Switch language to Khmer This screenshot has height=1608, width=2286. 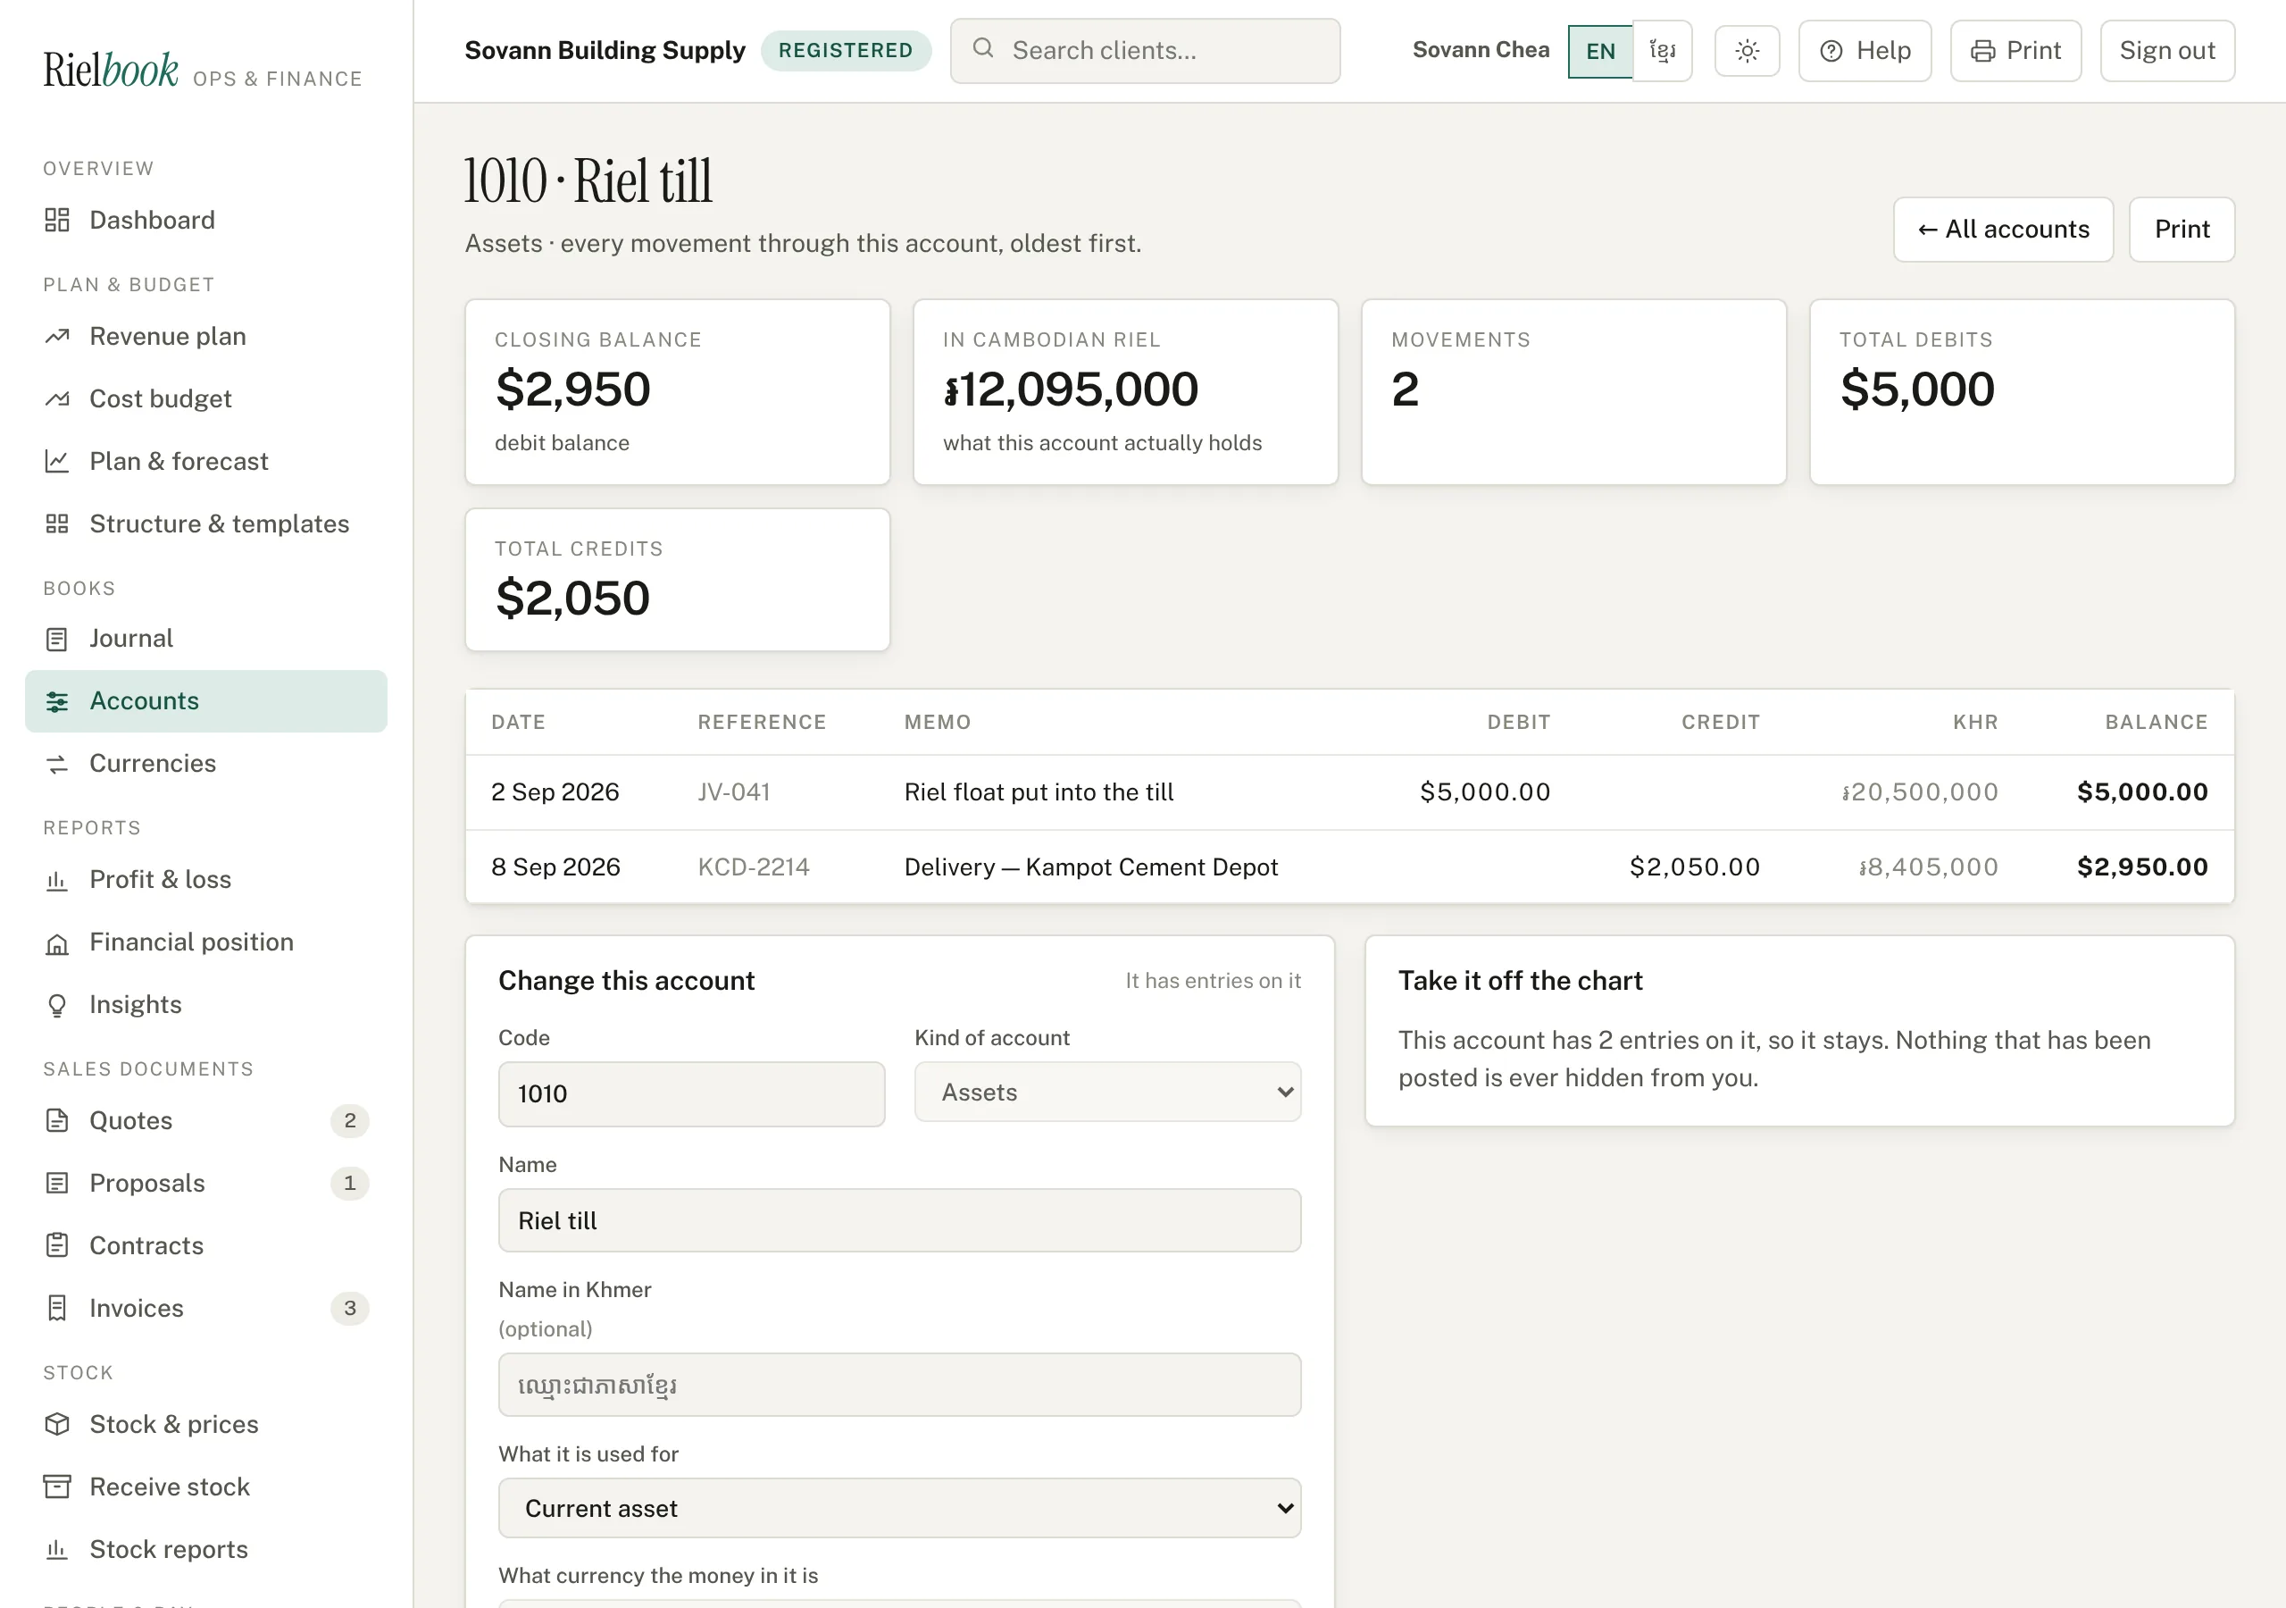tap(1662, 51)
